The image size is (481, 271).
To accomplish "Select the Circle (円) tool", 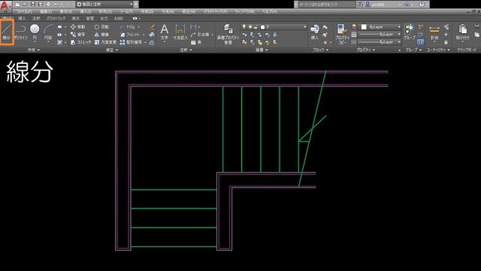I will click(x=35, y=32).
